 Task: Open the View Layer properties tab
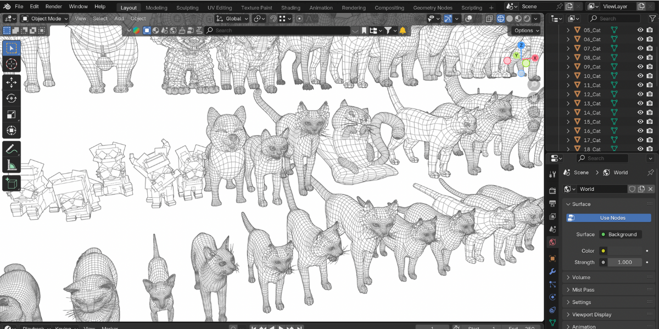(x=552, y=216)
